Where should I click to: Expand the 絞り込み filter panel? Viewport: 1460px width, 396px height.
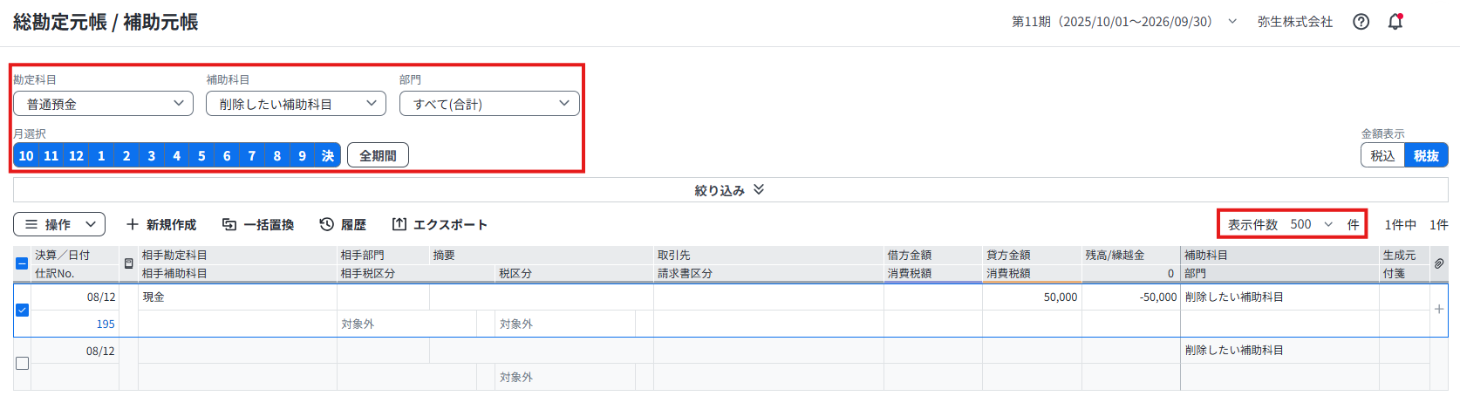pyautogui.click(x=730, y=190)
